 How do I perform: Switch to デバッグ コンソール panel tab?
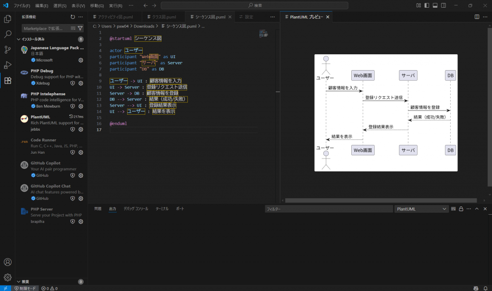click(136, 209)
